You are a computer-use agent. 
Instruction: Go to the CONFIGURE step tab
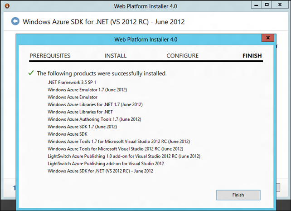(x=182, y=56)
